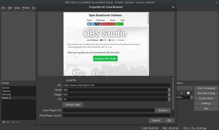
Task: Click the CPU usage status text
Action: click(195, 128)
